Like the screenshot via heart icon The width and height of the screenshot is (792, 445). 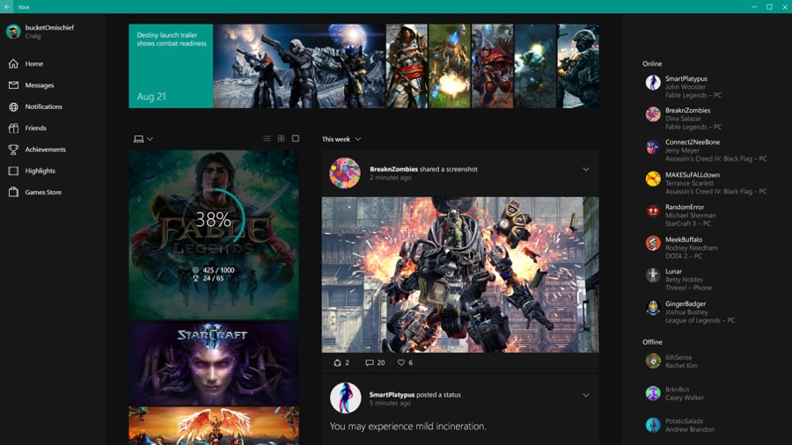(x=401, y=362)
